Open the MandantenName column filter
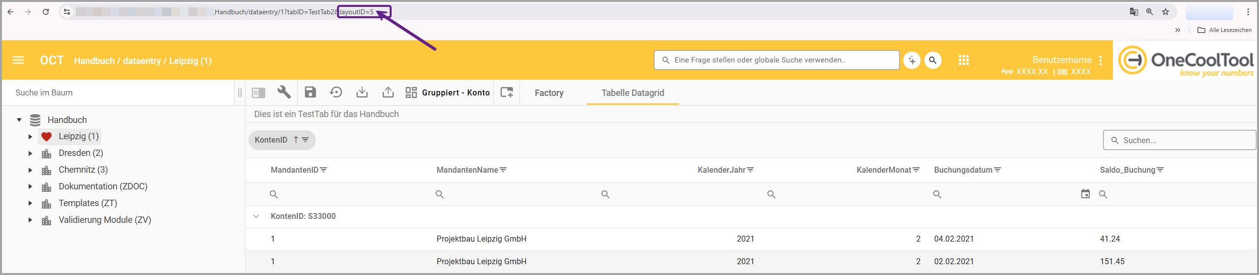The height and width of the screenshot is (275, 1259). pos(503,170)
